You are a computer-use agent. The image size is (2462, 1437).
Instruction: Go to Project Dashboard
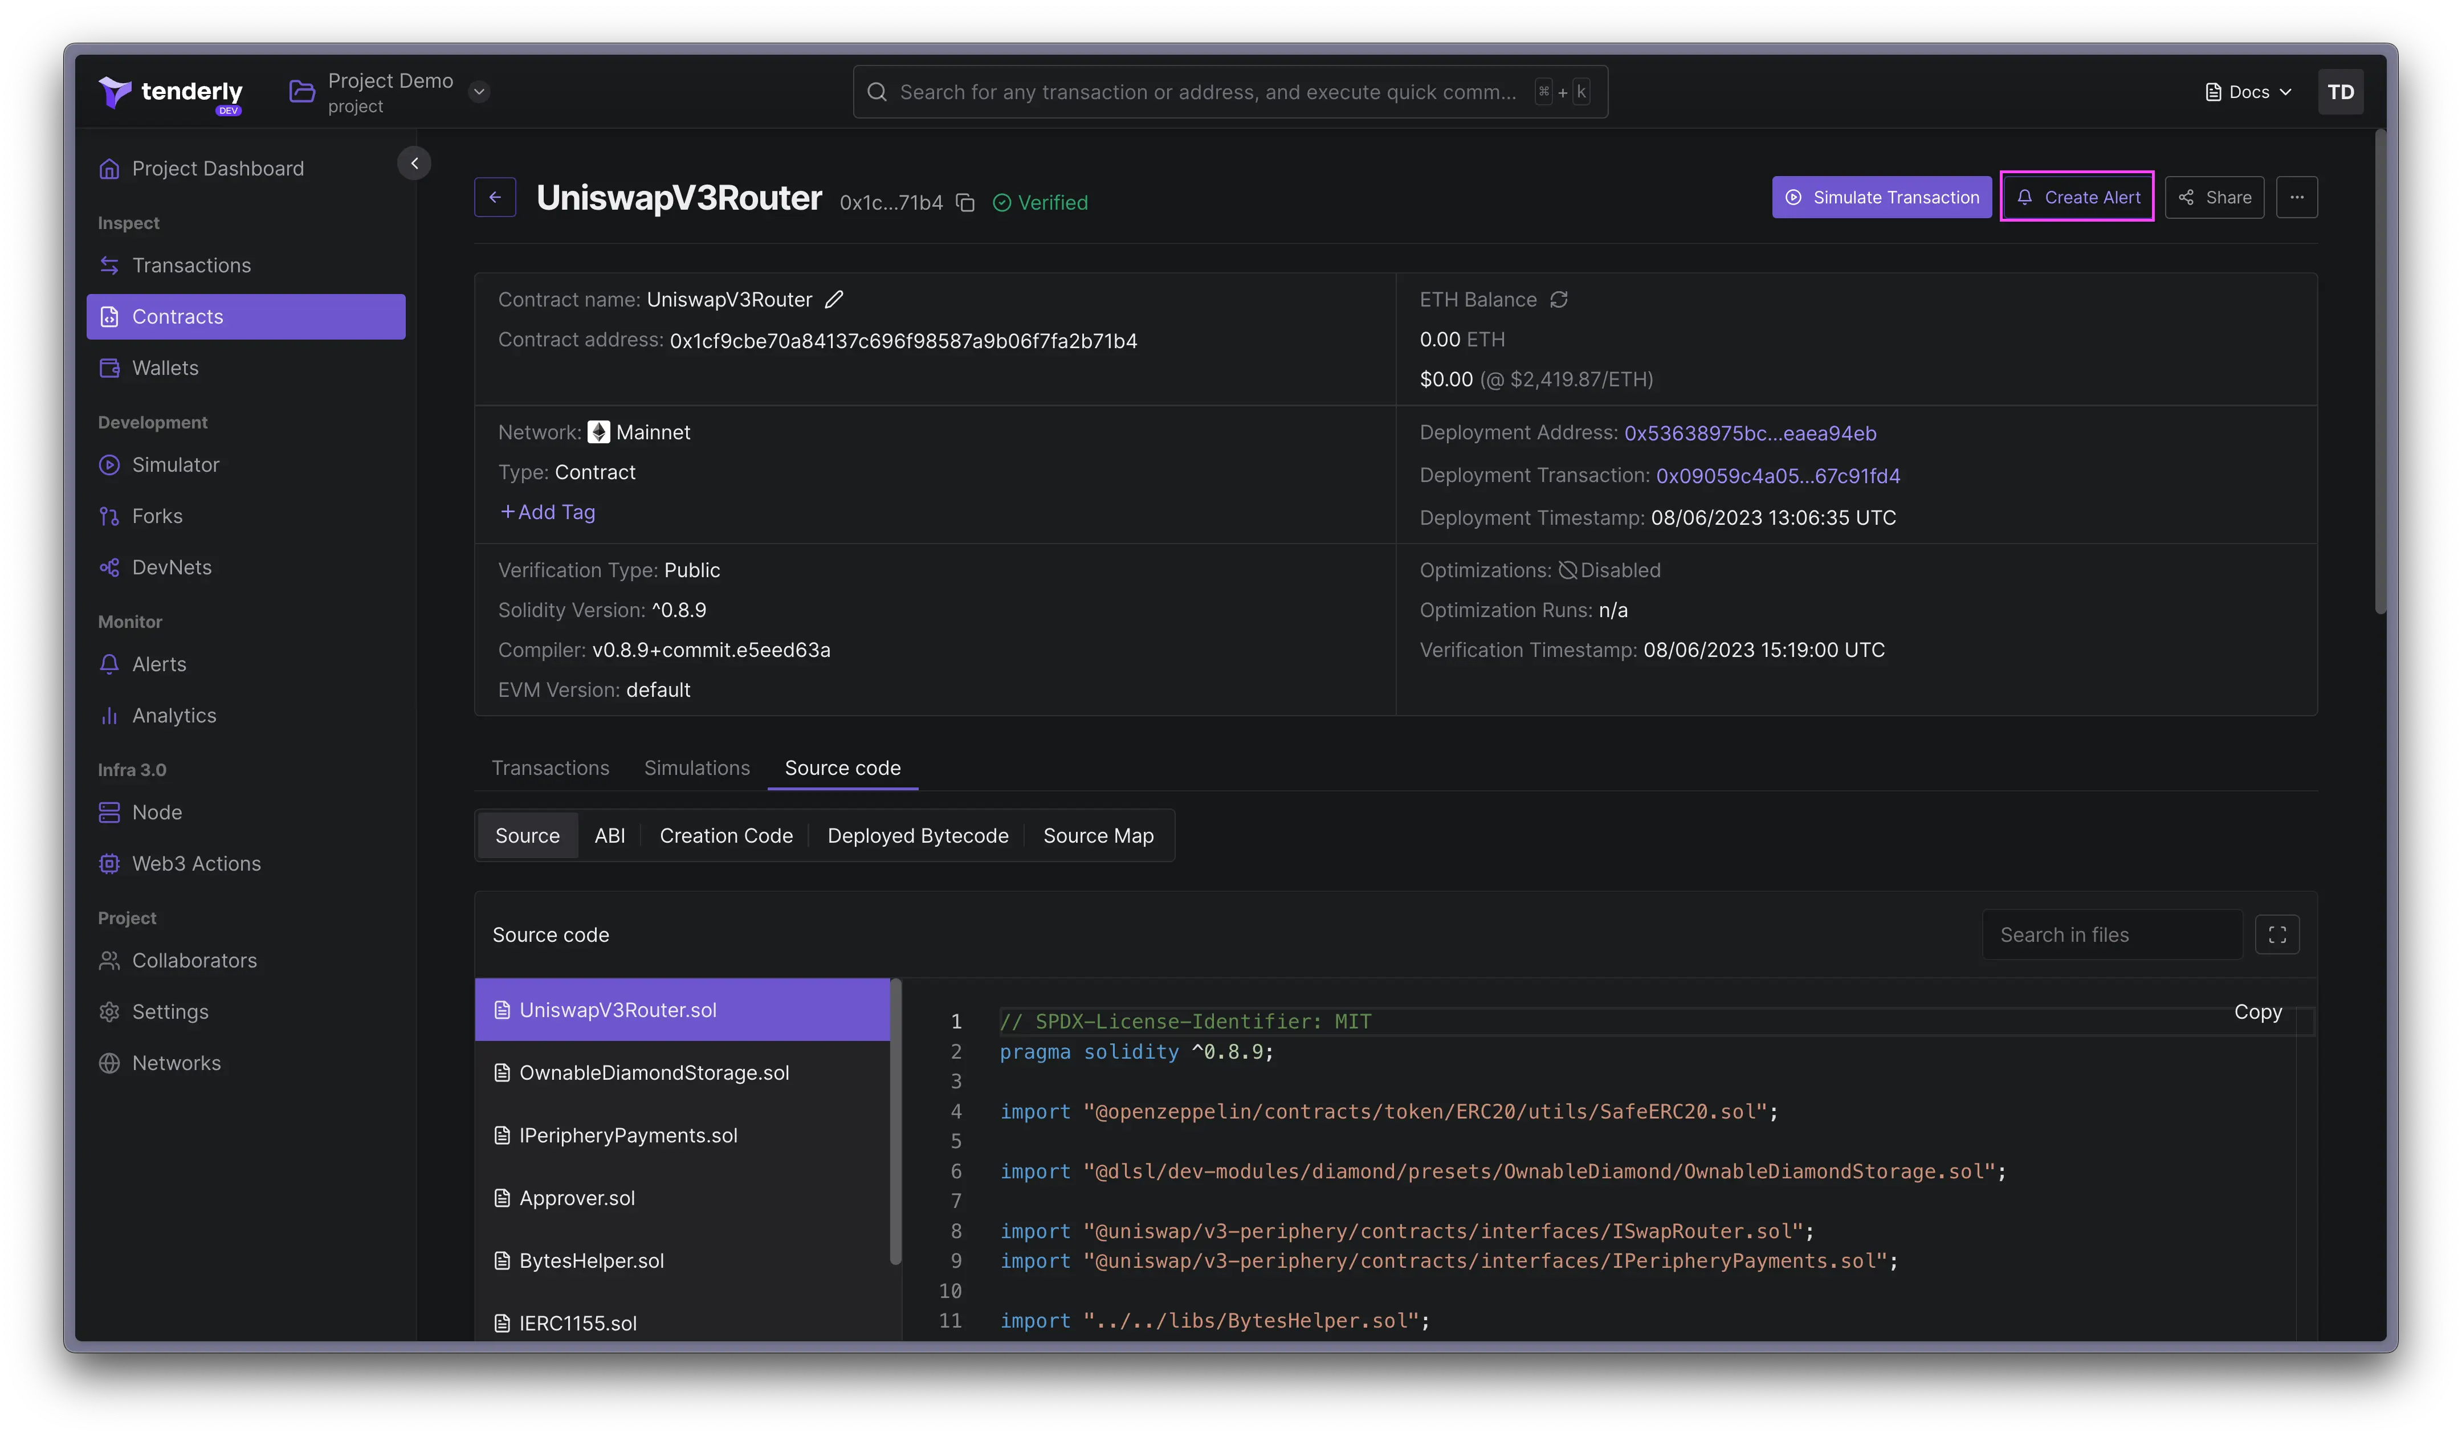(x=246, y=169)
